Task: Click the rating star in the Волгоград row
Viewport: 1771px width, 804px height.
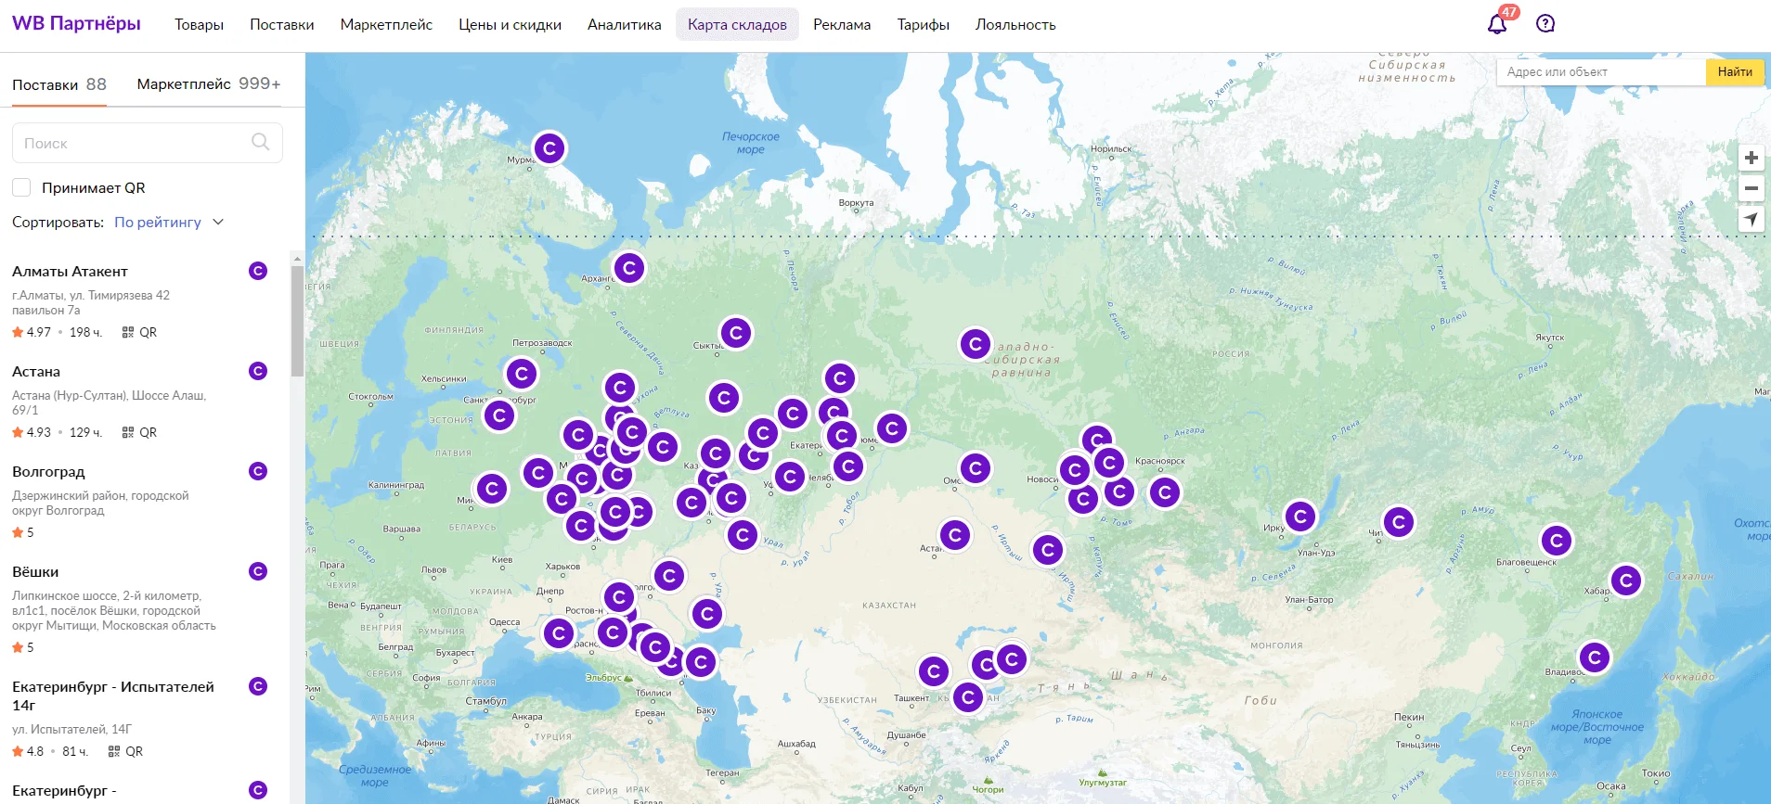Action: [x=18, y=532]
